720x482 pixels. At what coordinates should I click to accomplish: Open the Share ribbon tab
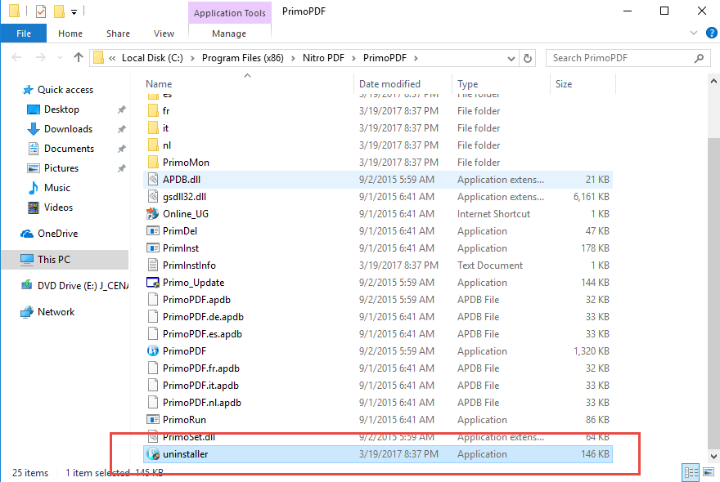(x=118, y=33)
